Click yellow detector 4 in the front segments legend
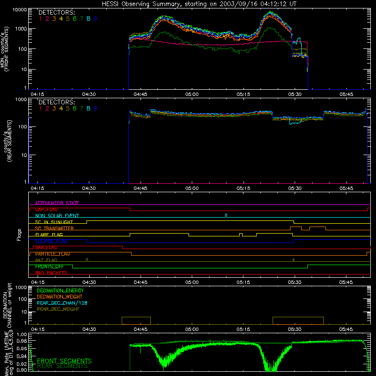The image size is (376, 376). pyautogui.click(x=61, y=19)
